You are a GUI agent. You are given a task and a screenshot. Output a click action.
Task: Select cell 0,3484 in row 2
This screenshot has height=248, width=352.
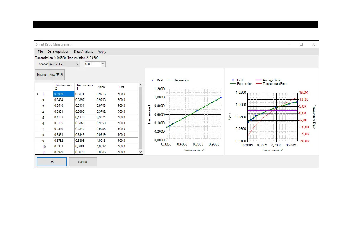pyautogui.click(x=64, y=100)
